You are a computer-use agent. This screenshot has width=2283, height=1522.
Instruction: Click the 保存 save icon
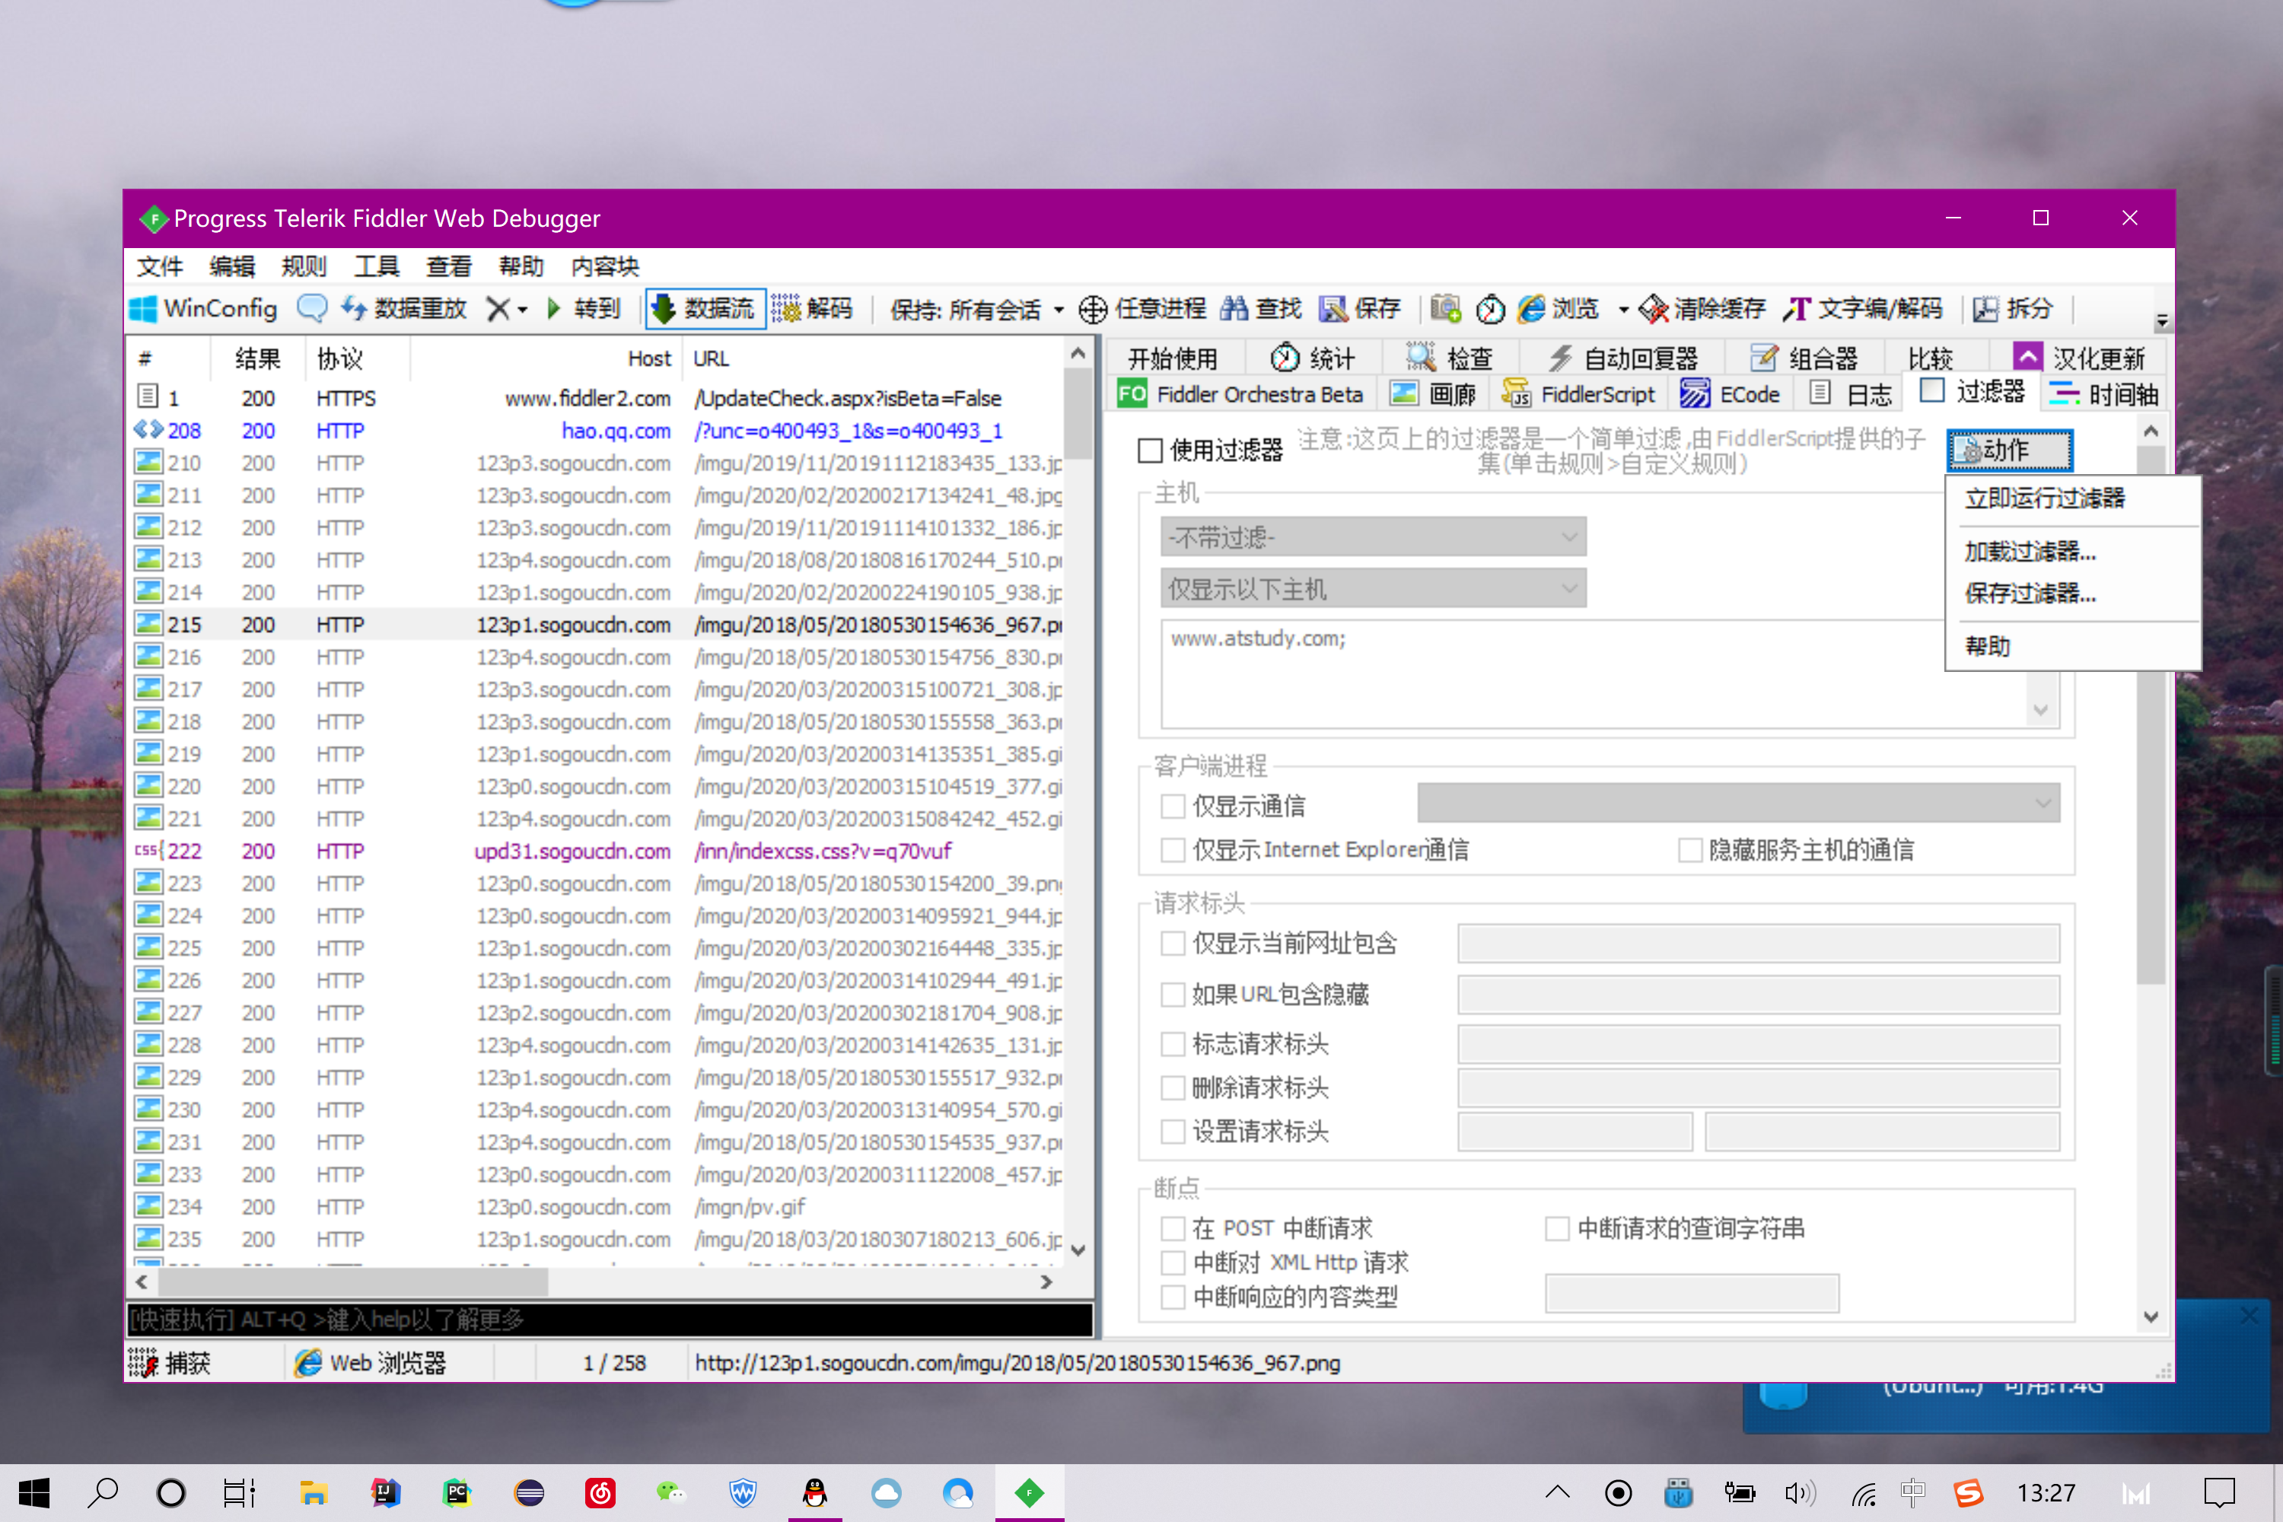pos(1333,309)
